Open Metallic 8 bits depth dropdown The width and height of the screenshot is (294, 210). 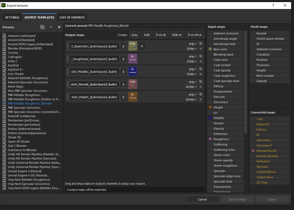(x=192, y=74)
